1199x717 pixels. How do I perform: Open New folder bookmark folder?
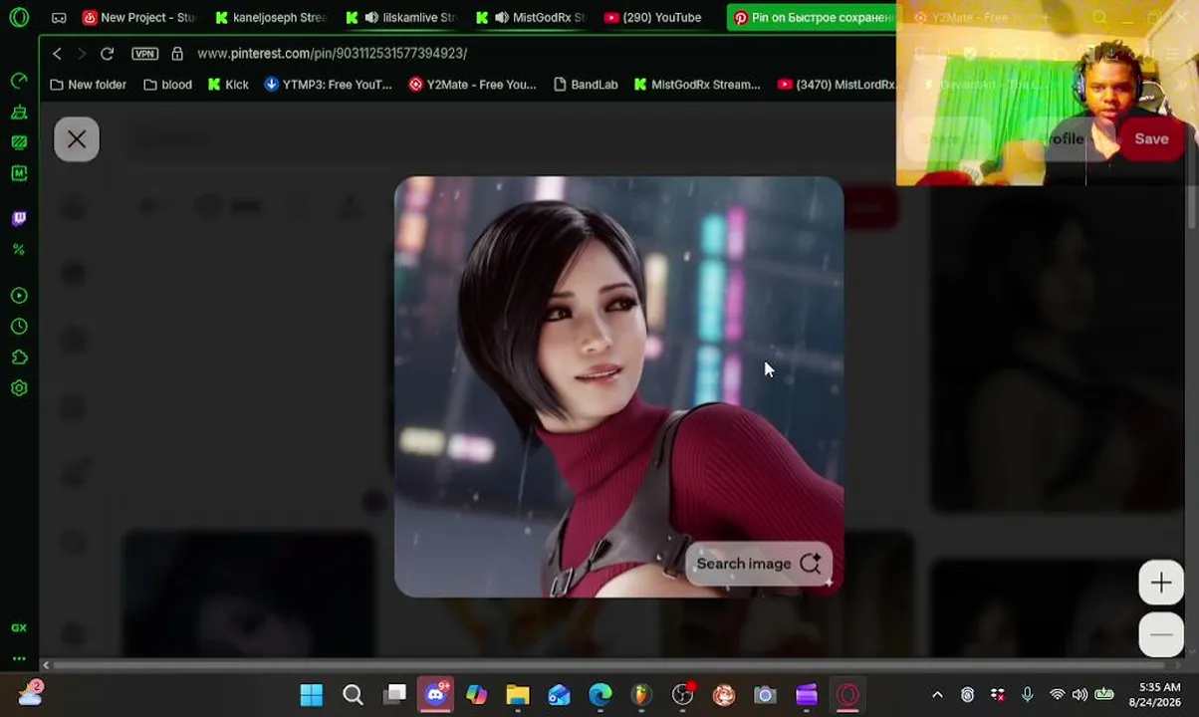89,85
